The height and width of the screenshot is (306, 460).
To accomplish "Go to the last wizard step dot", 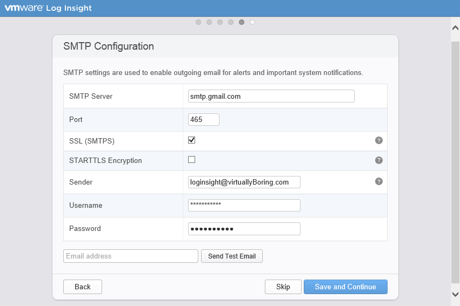I will tap(252, 22).
